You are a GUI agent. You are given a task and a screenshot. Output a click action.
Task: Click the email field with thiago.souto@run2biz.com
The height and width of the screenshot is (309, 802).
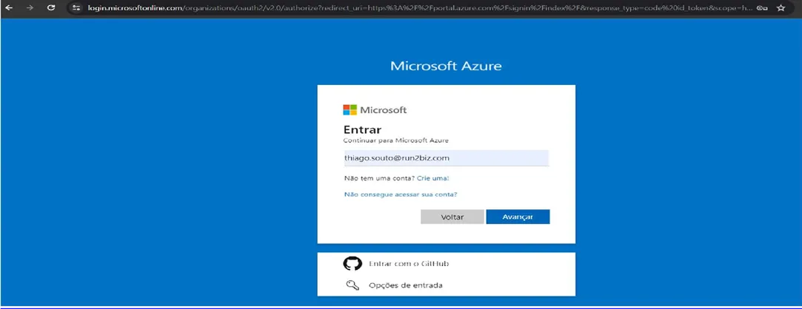click(x=446, y=158)
